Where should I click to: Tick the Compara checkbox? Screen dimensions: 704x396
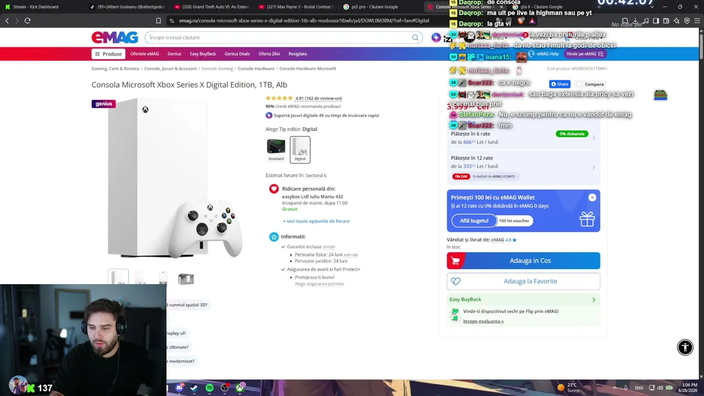[580, 84]
